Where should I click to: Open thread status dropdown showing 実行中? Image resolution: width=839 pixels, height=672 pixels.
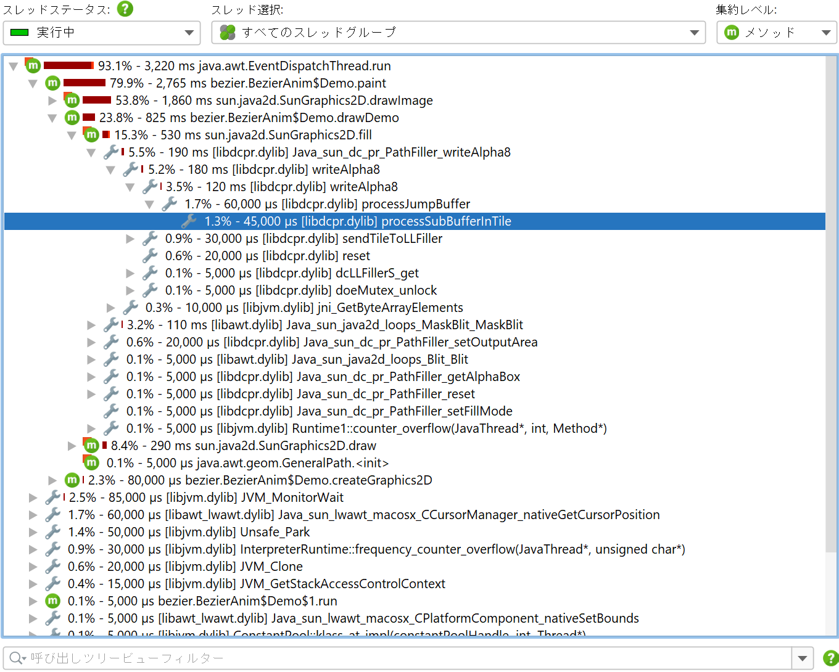click(102, 33)
